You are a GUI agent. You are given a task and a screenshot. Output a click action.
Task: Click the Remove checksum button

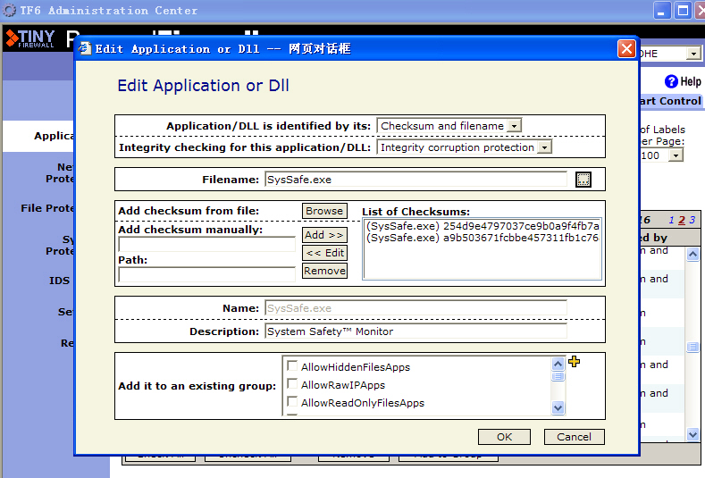[324, 271]
